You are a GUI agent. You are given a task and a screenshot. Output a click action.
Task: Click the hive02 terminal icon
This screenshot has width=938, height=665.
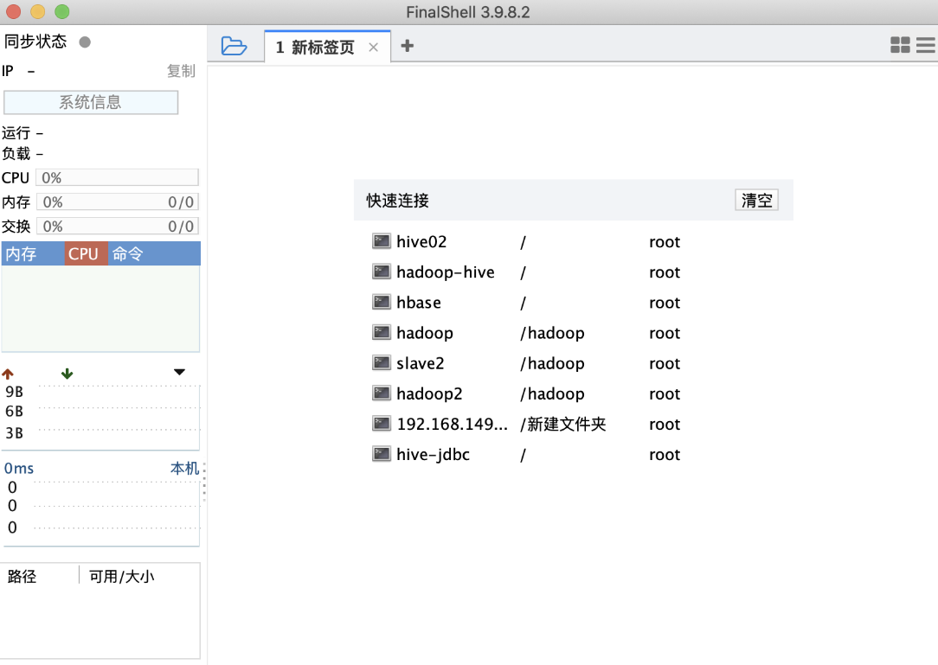(382, 241)
